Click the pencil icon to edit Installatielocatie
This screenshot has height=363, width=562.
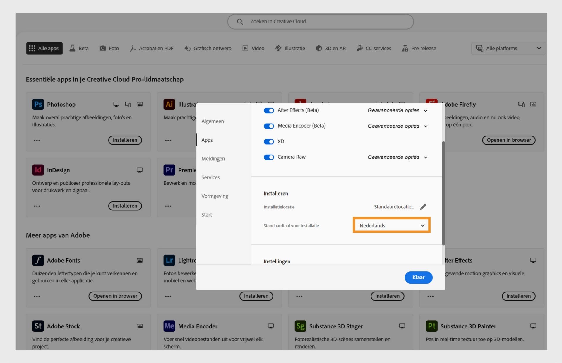(x=423, y=207)
